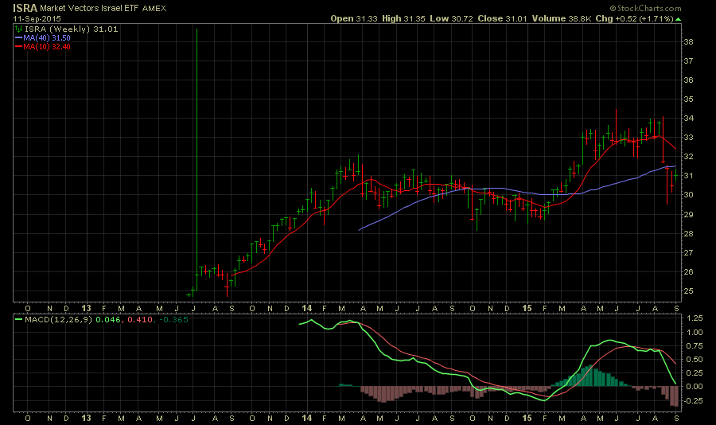Image resolution: width=716 pixels, height=425 pixels.
Task: Click the ISRA (Weekly) 31.01 legend entry
Action: click(x=72, y=29)
